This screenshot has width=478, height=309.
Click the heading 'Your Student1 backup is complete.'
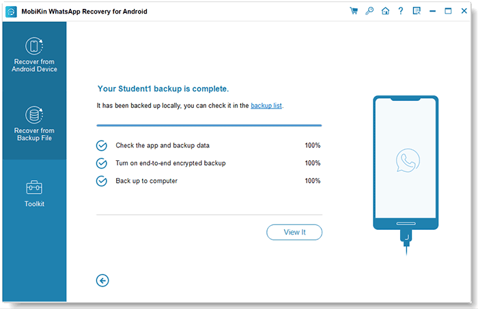point(163,89)
